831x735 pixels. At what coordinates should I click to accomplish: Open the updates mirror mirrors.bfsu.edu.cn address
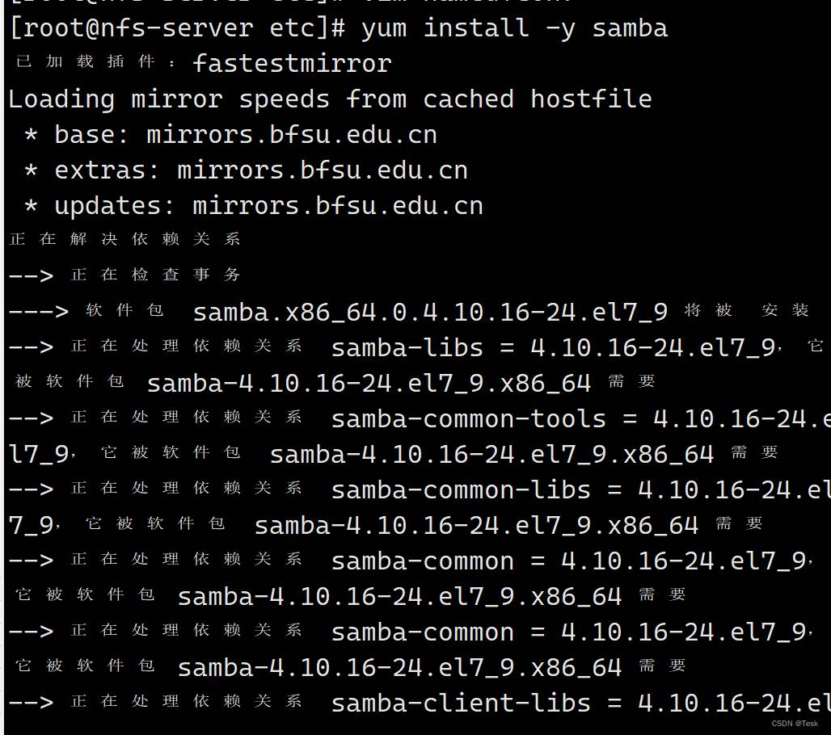(338, 205)
